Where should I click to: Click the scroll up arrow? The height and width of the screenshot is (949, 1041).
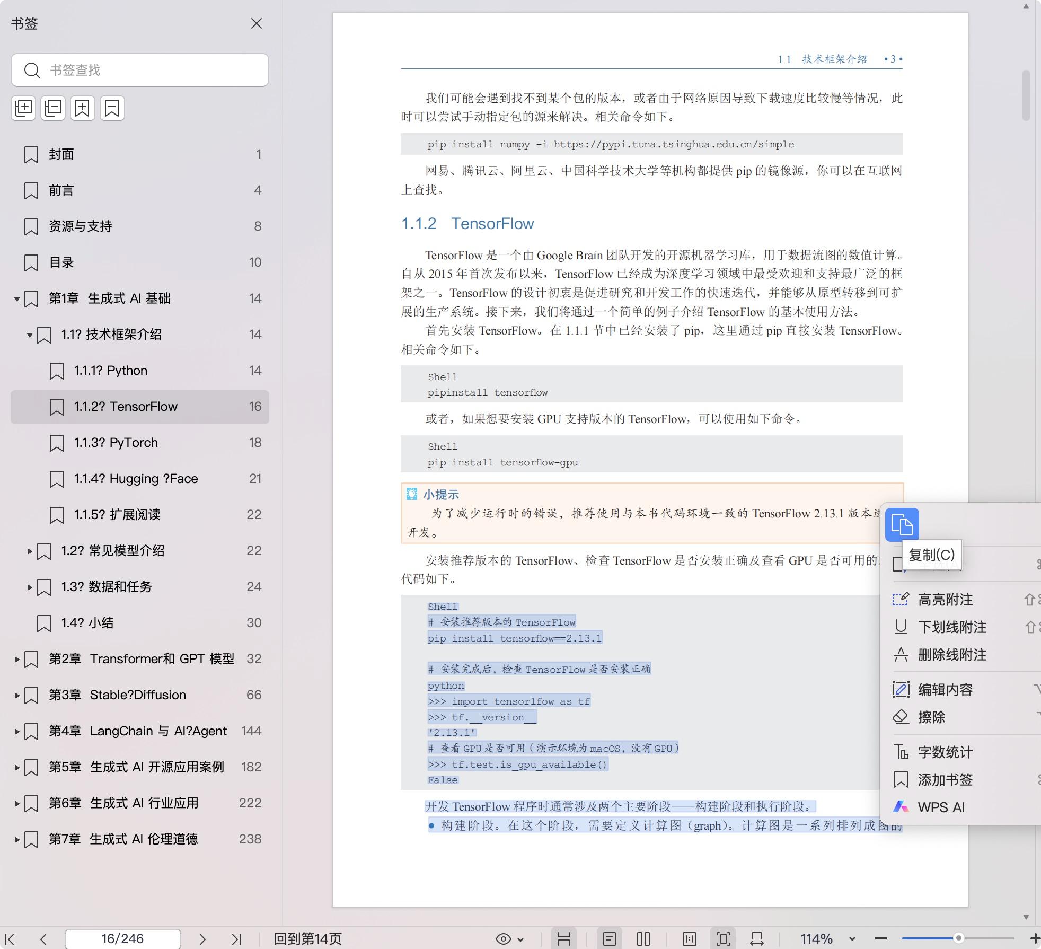(1026, 6)
